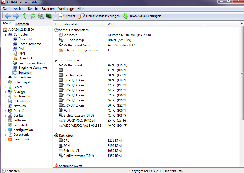
Task: Click the Konfiguration icon
Action: point(10,130)
